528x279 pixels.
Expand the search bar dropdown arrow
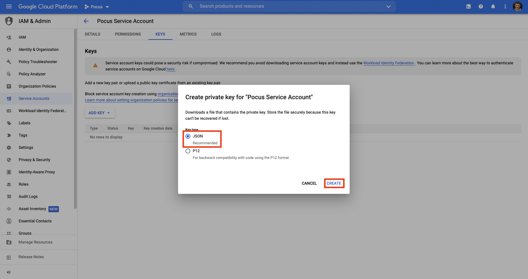[x=389, y=6]
